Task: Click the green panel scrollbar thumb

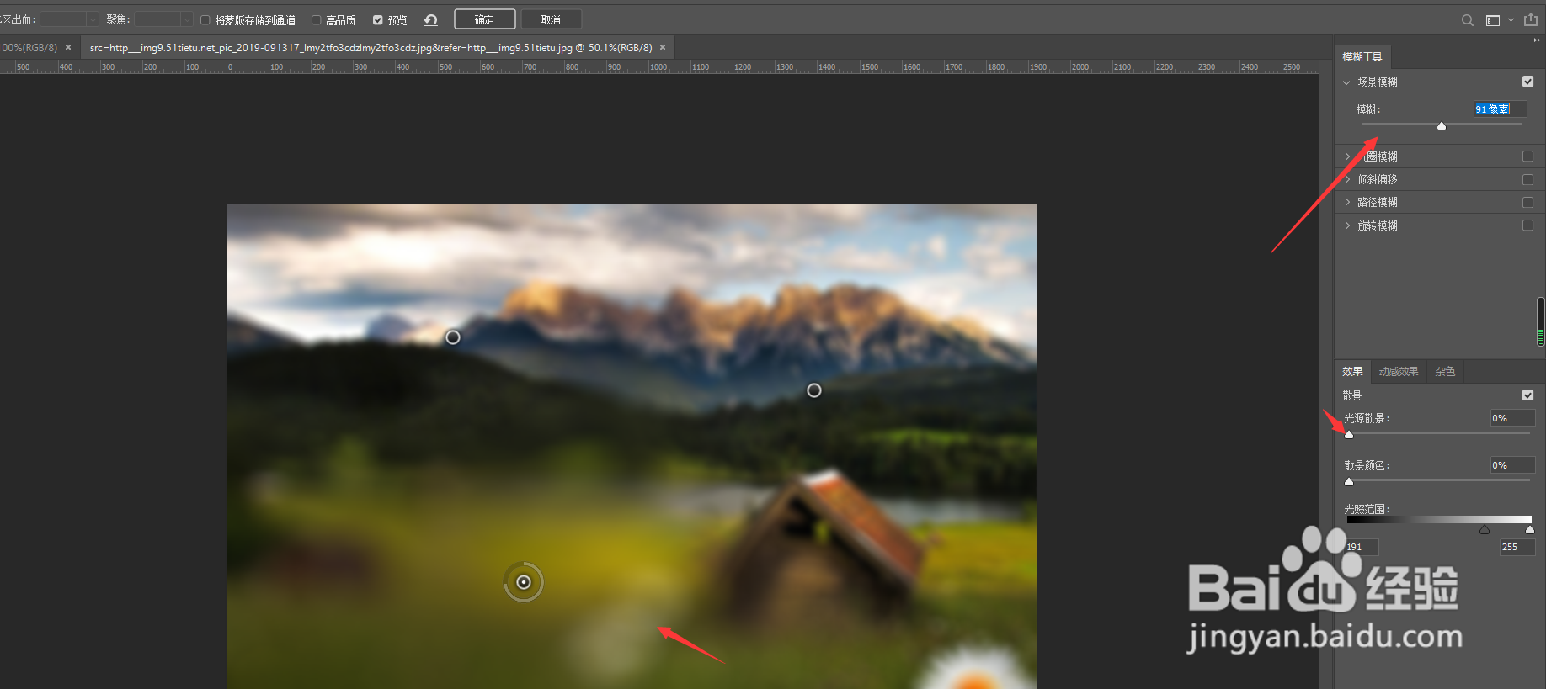Action: [1540, 322]
